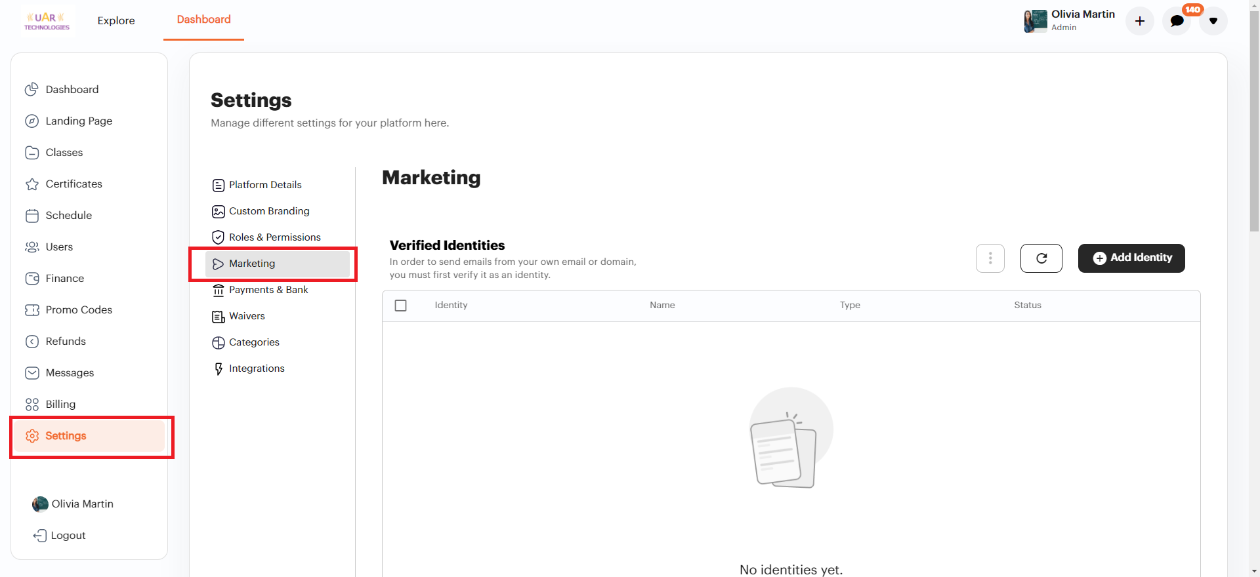
Task: Click the Settings gear icon
Action: tap(31, 435)
